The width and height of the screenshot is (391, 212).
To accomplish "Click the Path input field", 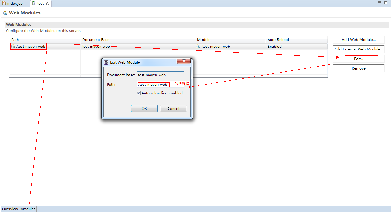I will [160, 85].
